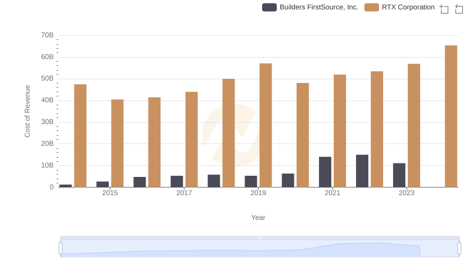
Task: Click the RTX Corporation bar for 2014
Action: [80, 136]
